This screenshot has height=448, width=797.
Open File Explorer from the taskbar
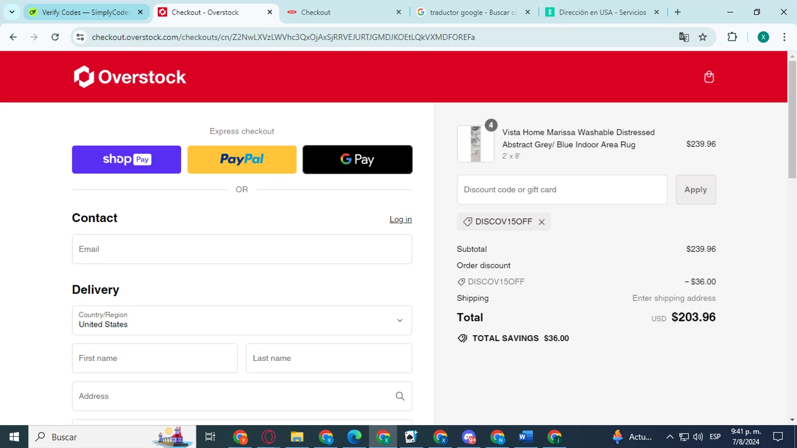[x=297, y=437]
